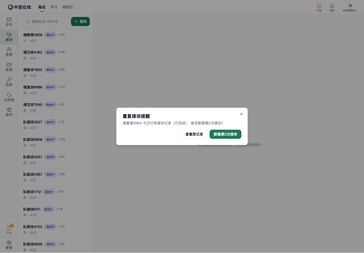Select patient 接新患0906

[56, 37]
